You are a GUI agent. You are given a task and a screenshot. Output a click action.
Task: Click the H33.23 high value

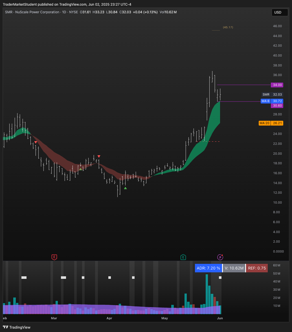[98, 12]
